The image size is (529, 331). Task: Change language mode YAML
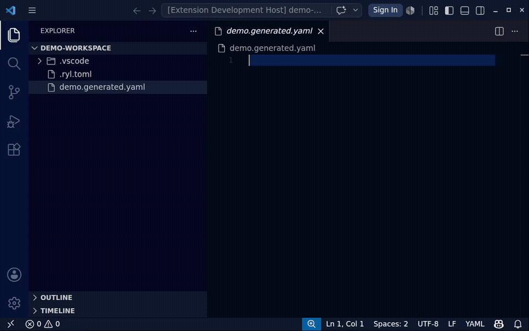(474, 324)
